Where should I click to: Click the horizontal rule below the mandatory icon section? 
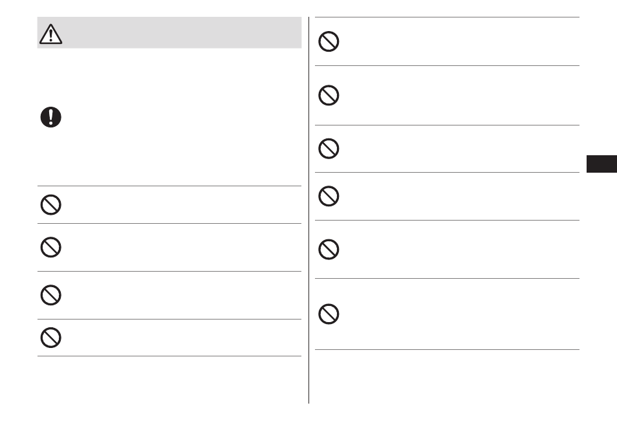tap(169, 186)
